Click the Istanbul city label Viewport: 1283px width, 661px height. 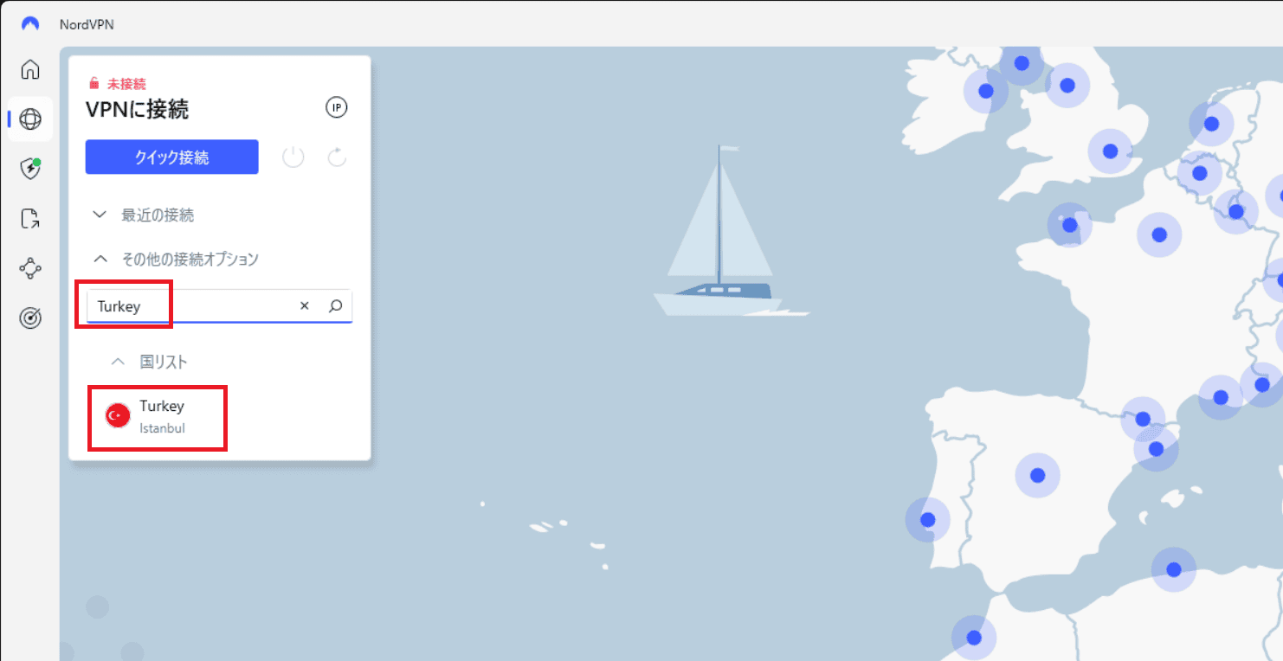pos(162,428)
